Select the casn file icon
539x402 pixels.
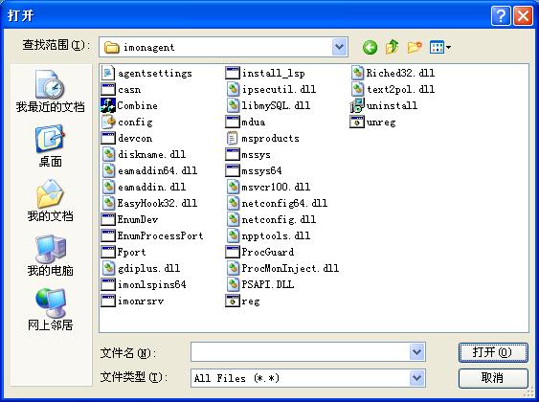[x=108, y=89]
